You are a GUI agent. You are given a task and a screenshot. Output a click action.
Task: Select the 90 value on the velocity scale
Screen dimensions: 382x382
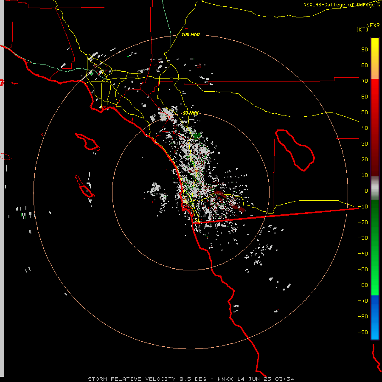tap(365, 50)
